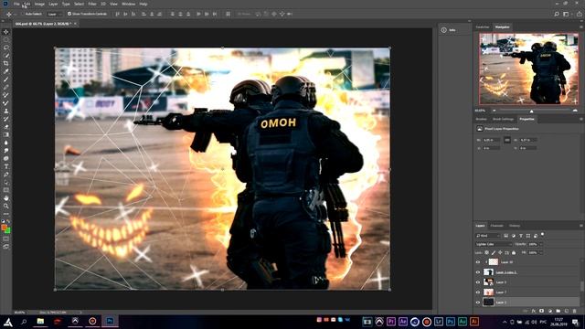The width and height of the screenshot is (585, 329).
Task: Select the Lasso tool
Action: click(6, 48)
